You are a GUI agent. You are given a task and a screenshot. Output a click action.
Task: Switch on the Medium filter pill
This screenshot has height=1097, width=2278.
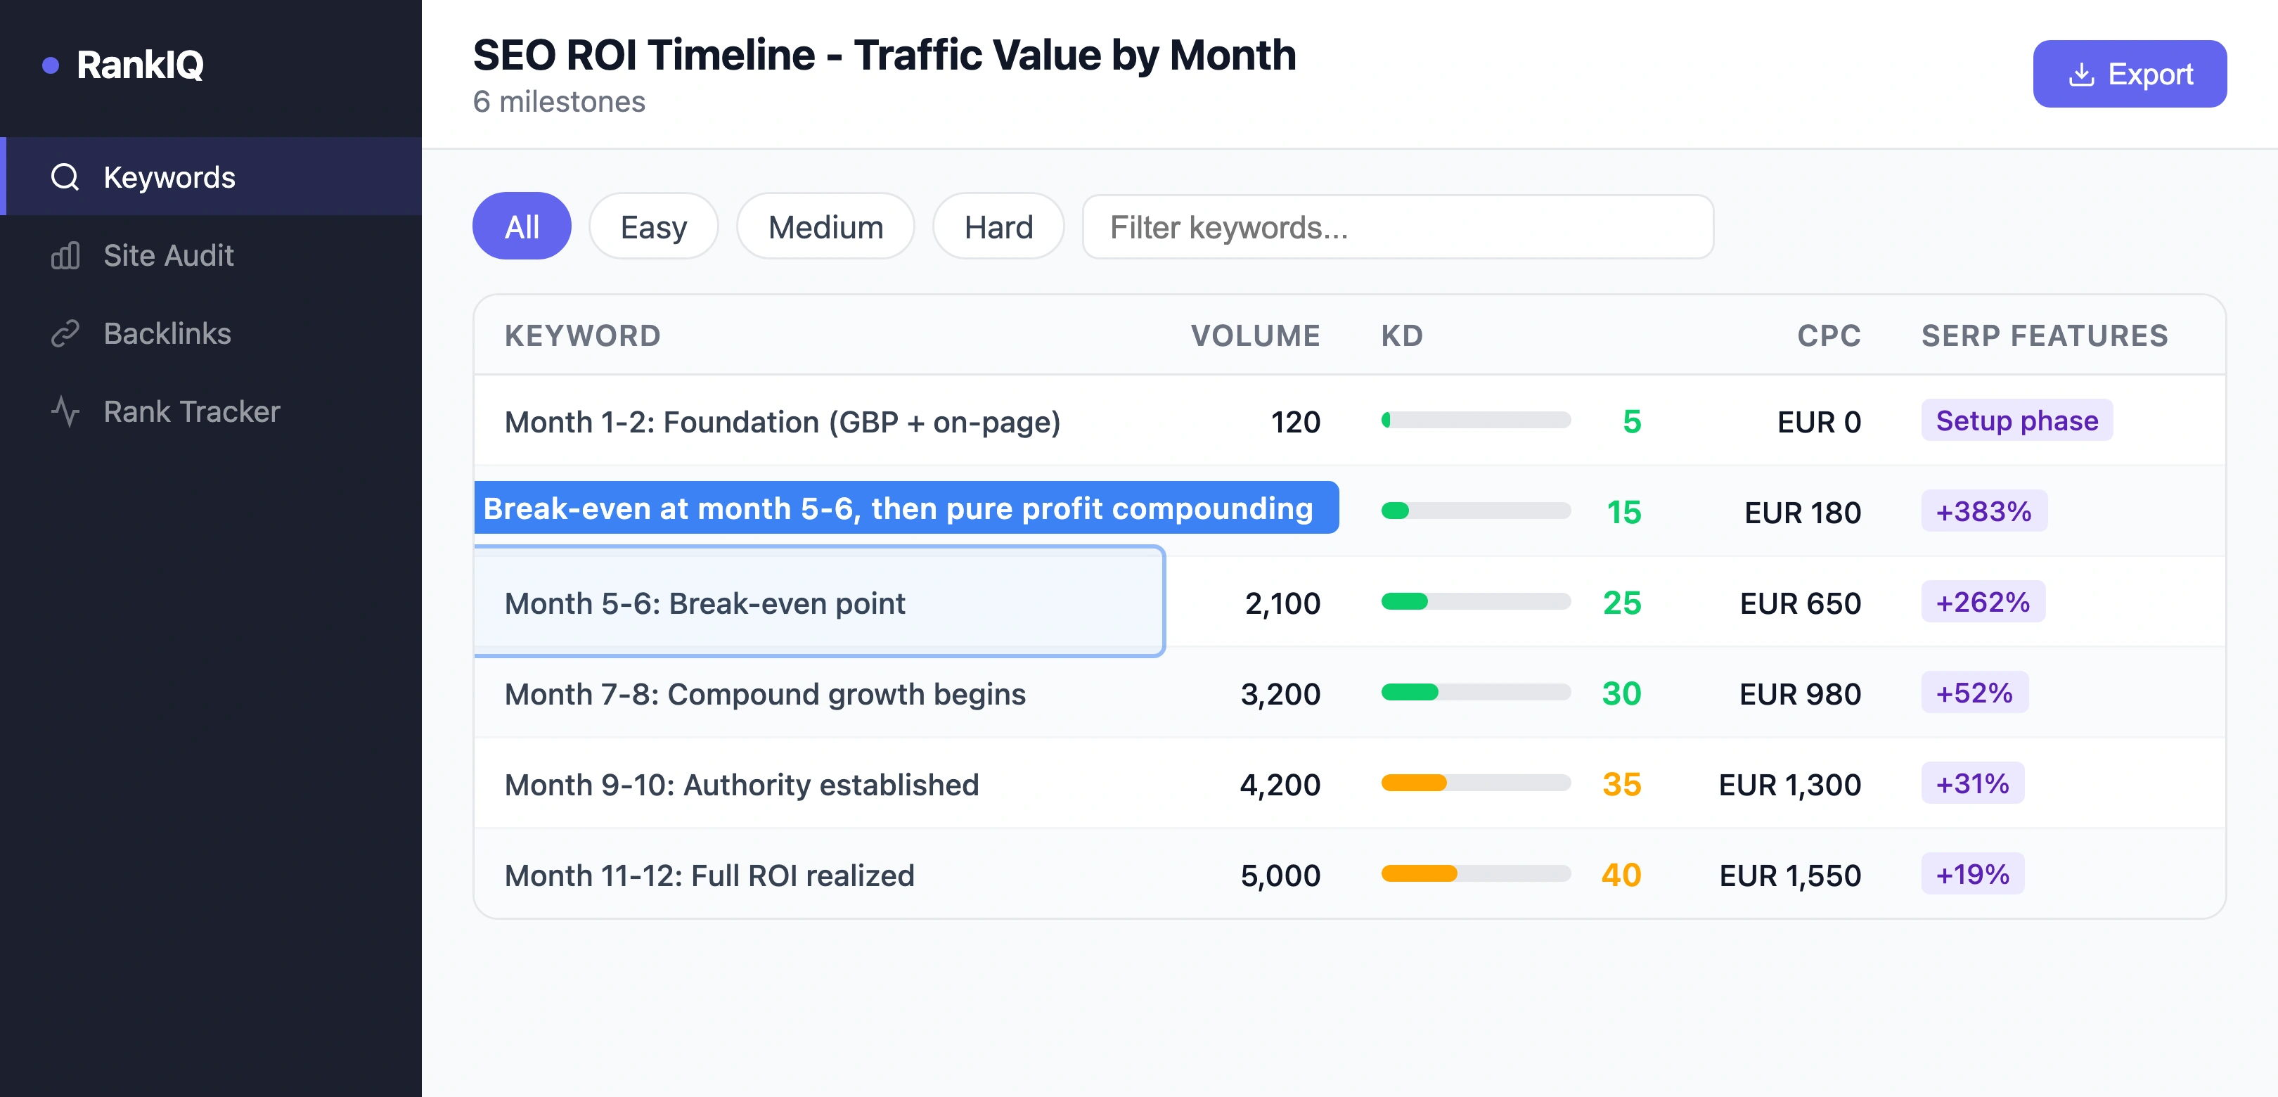pyautogui.click(x=824, y=226)
